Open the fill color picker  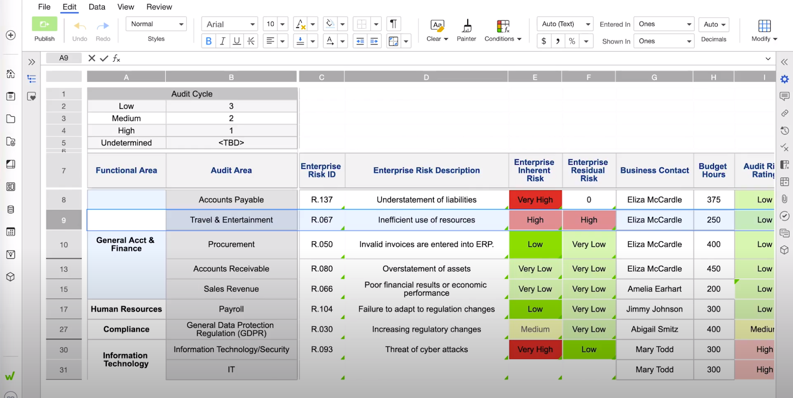[330, 24]
